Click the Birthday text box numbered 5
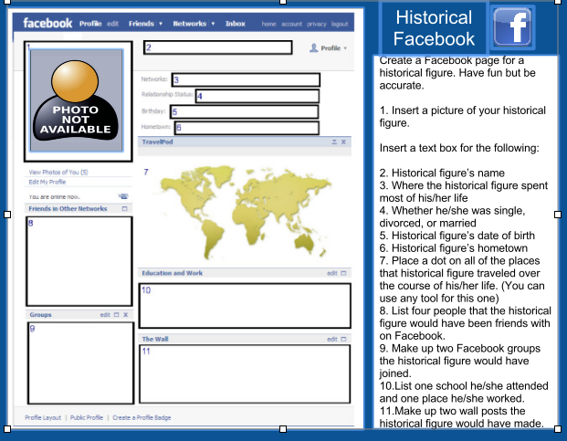The height and width of the screenshot is (441, 567). click(x=245, y=111)
